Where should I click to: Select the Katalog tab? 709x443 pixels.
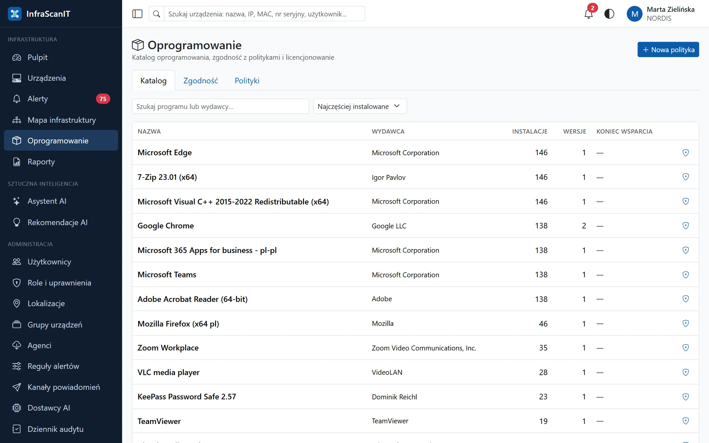pyautogui.click(x=153, y=81)
